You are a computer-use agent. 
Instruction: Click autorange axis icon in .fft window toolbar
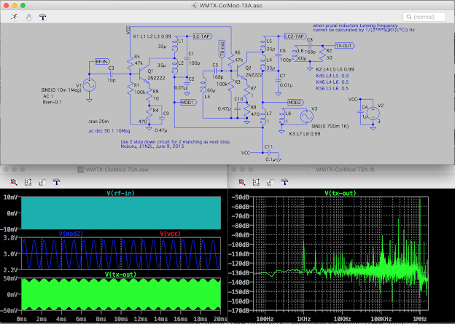click(256, 182)
